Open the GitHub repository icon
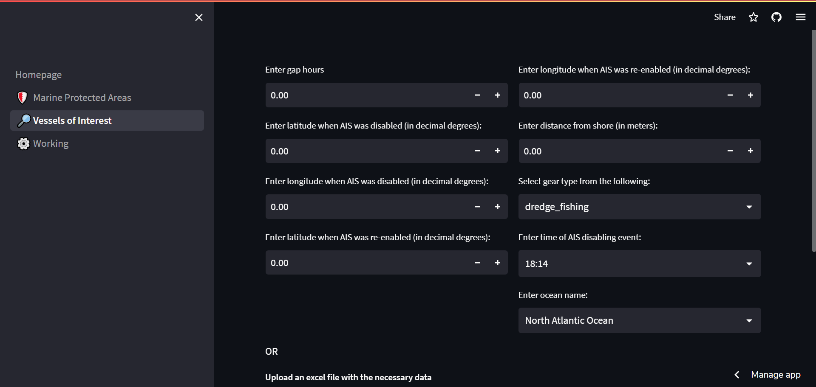The width and height of the screenshot is (816, 387). coord(776,17)
